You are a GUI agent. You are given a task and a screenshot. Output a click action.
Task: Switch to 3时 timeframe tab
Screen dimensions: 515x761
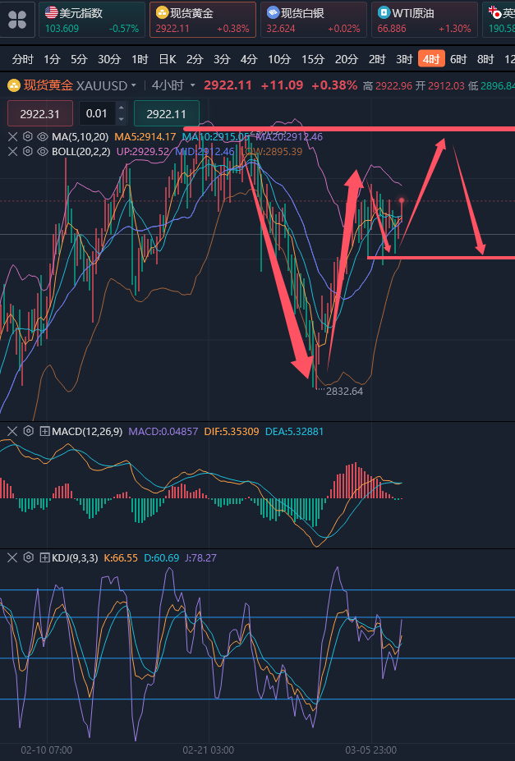pyautogui.click(x=404, y=60)
